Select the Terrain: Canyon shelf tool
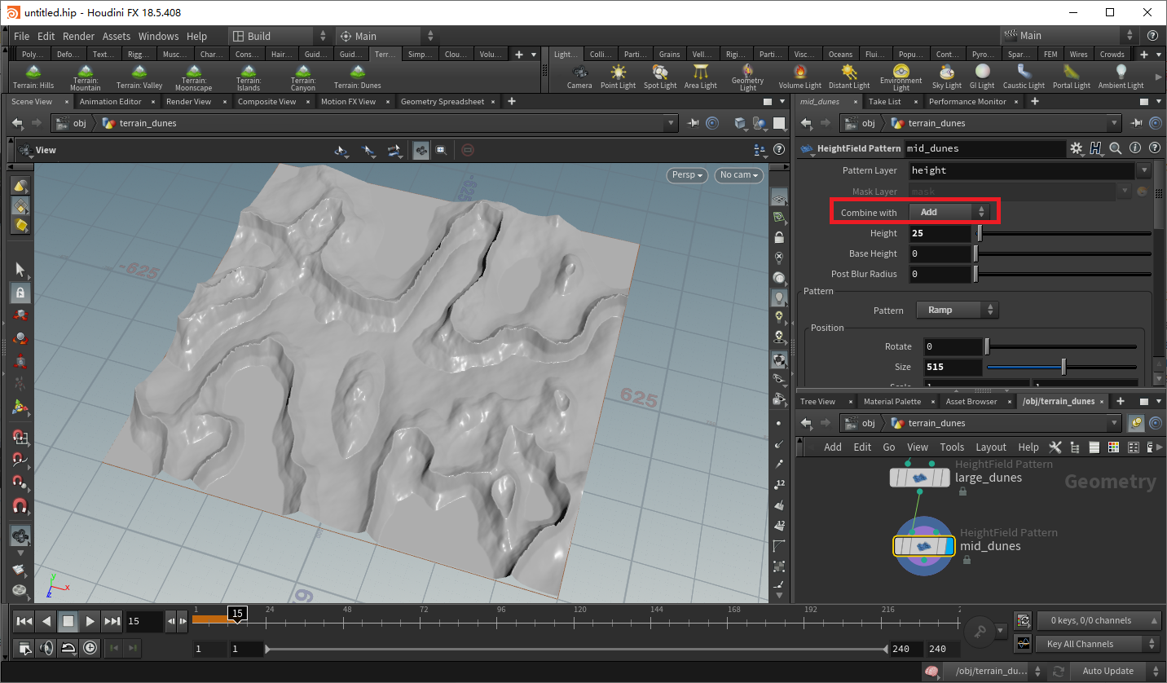Viewport: 1167px width, 683px height. click(x=303, y=78)
